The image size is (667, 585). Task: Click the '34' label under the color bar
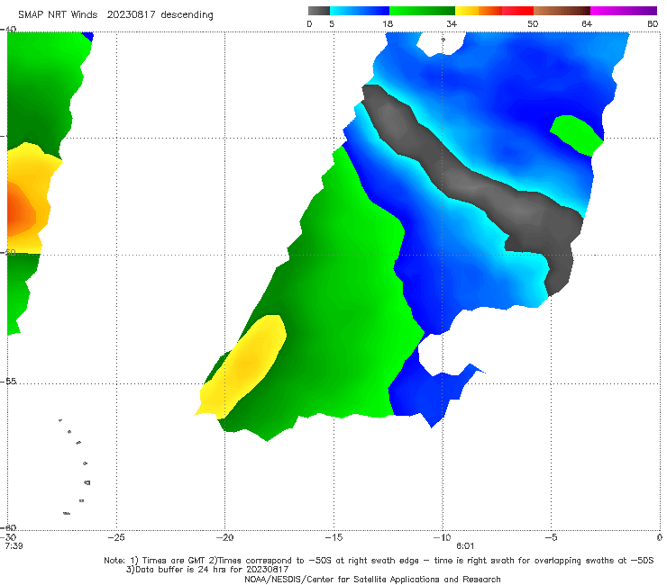pyautogui.click(x=452, y=23)
